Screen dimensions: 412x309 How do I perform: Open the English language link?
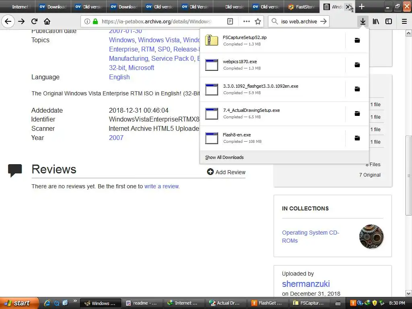click(x=119, y=77)
